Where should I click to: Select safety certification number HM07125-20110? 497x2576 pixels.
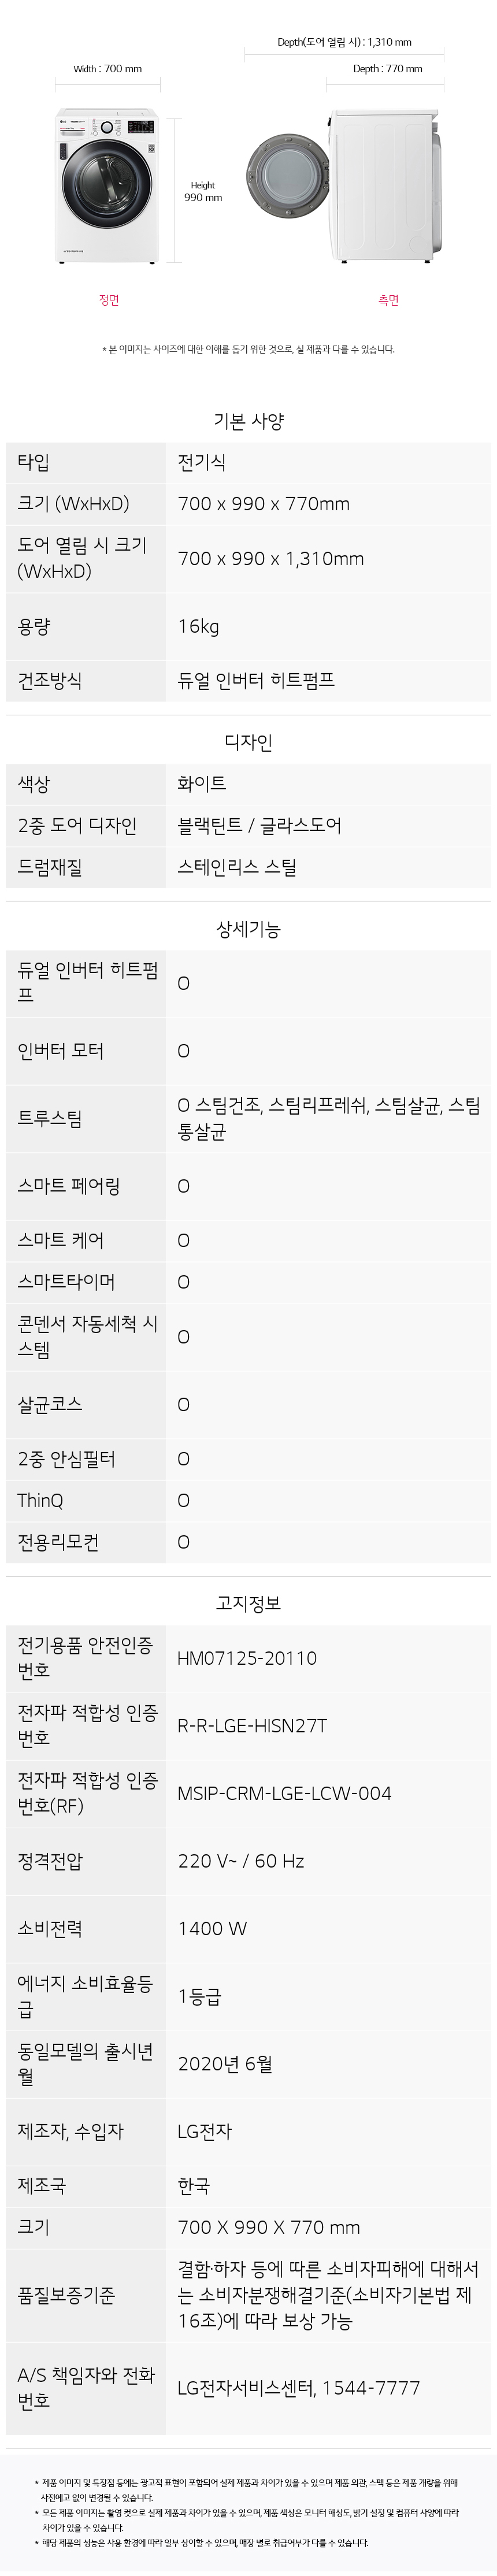click(247, 1657)
